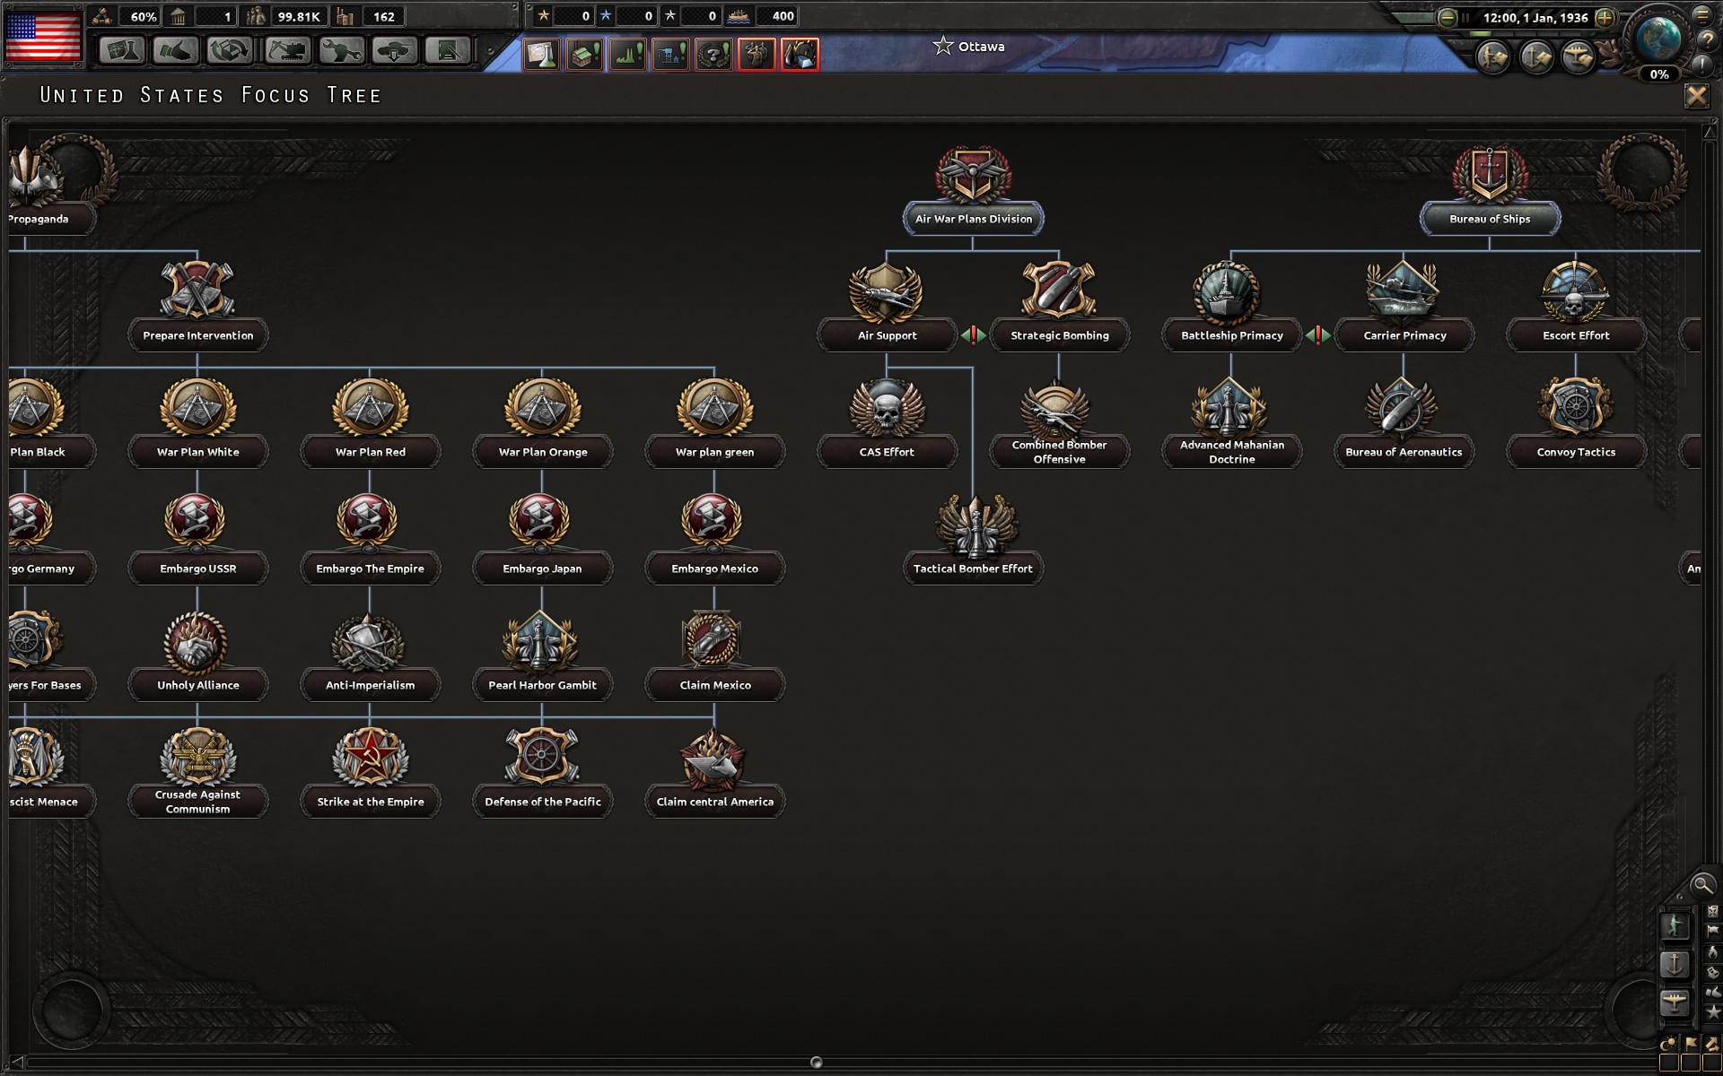Image resolution: width=1723 pixels, height=1076 pixels.
Task: Click the 60% national unity value
Action: pos(144,16)
